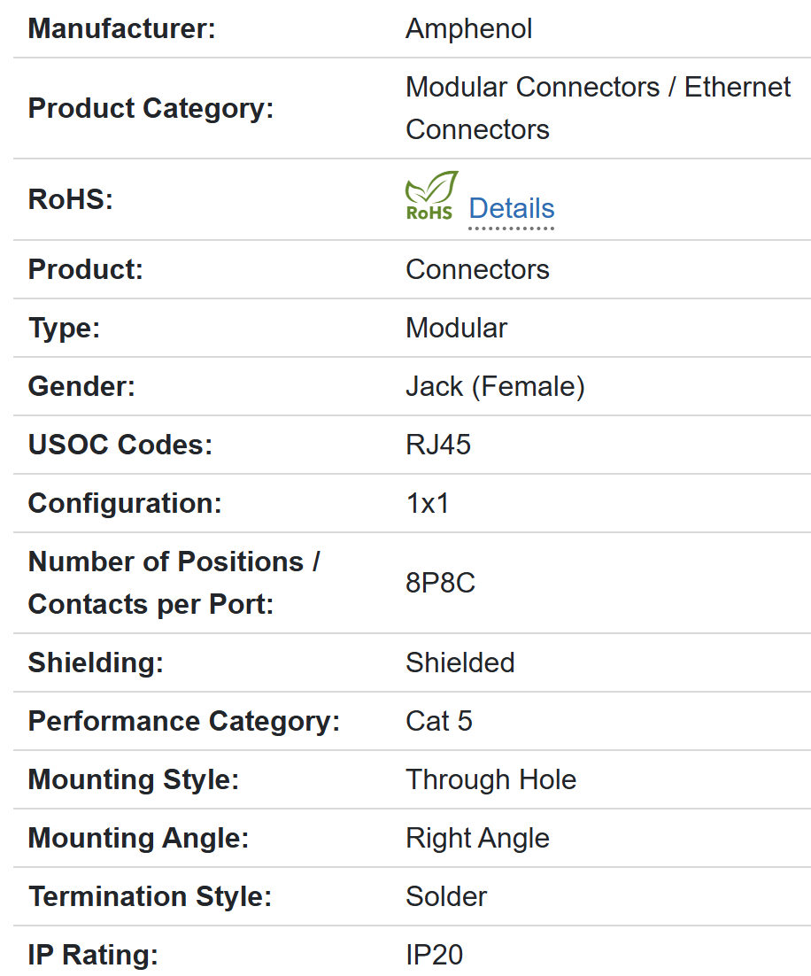
Task: Click the Modular type value
Action: click(456, 329)
